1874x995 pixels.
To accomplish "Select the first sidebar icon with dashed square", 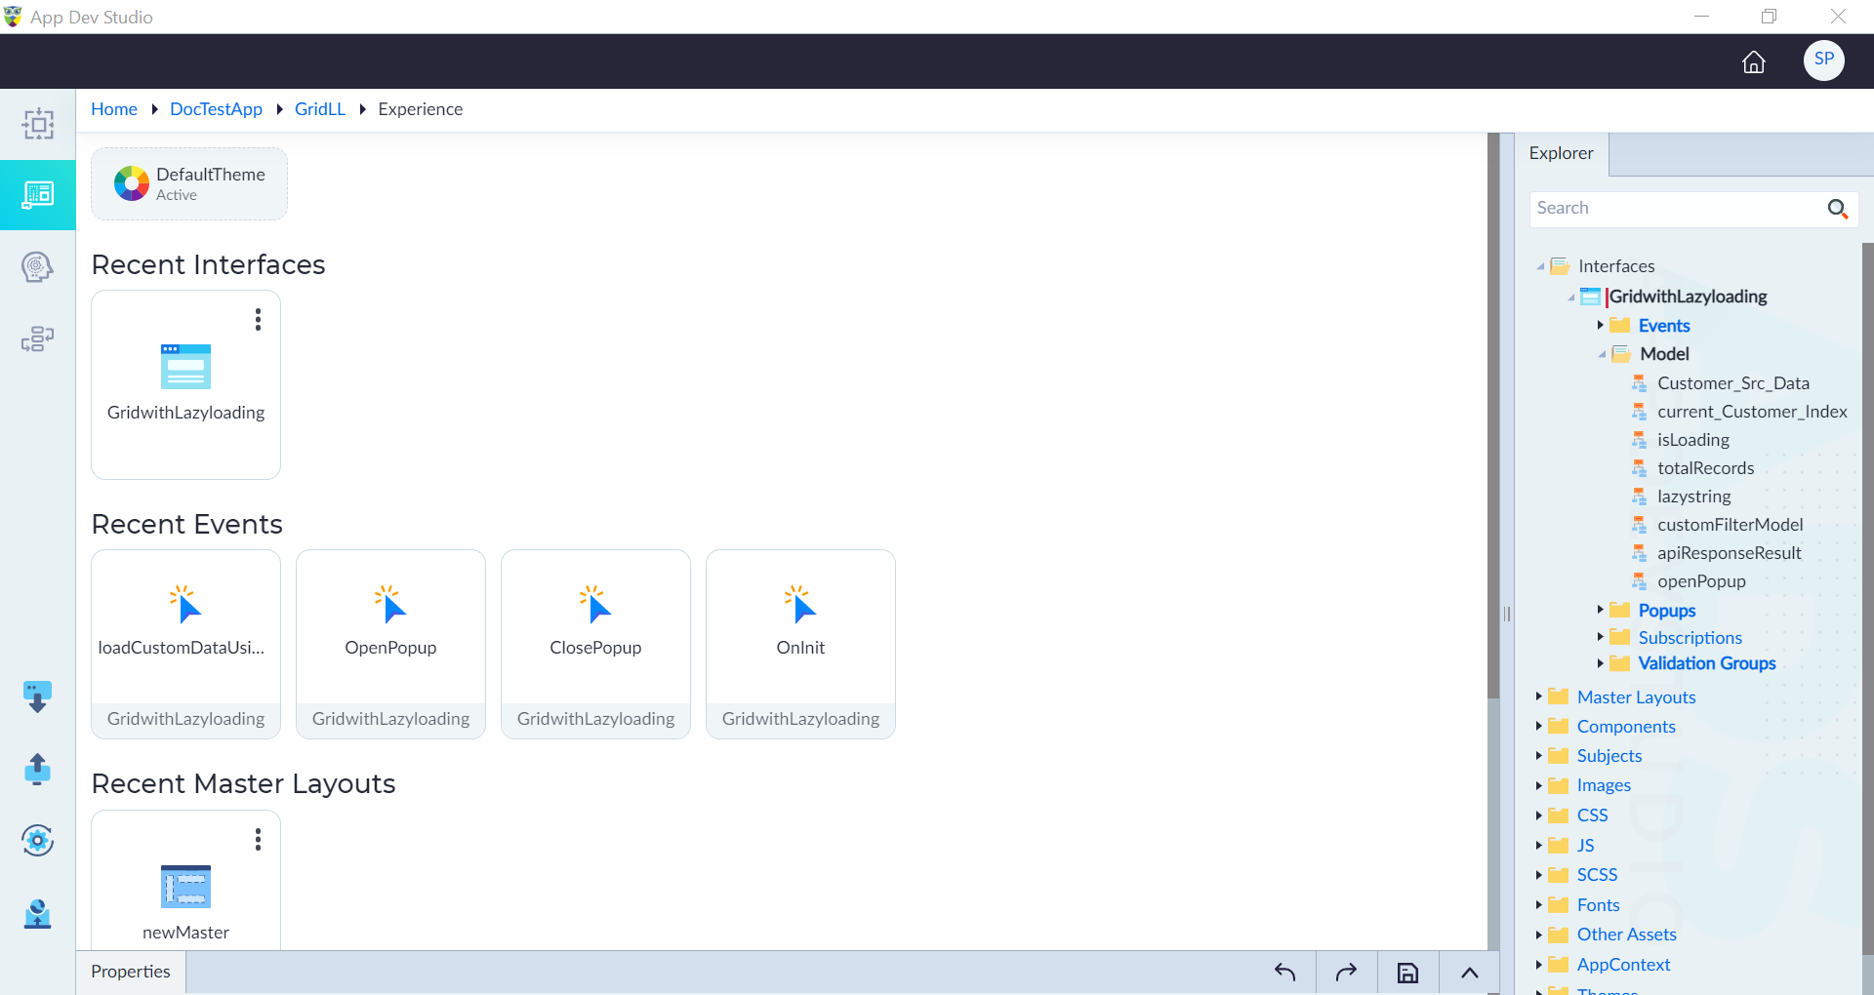I will click(x=38, y=124).
